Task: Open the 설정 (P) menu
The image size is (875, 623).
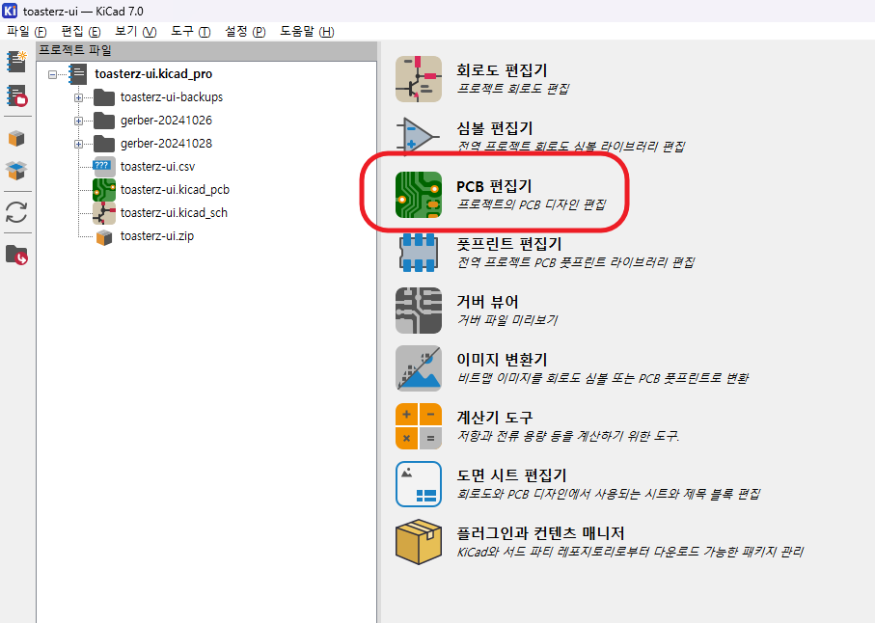Action: pos(245,31)
